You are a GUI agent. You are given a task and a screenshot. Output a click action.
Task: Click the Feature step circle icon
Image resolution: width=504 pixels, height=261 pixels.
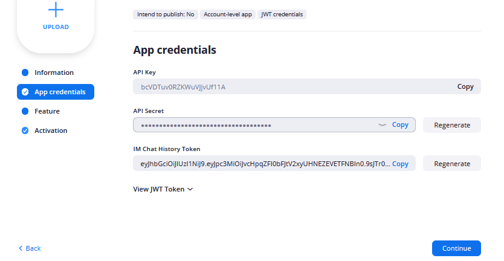pyautogui.click(x=25, y=111)
